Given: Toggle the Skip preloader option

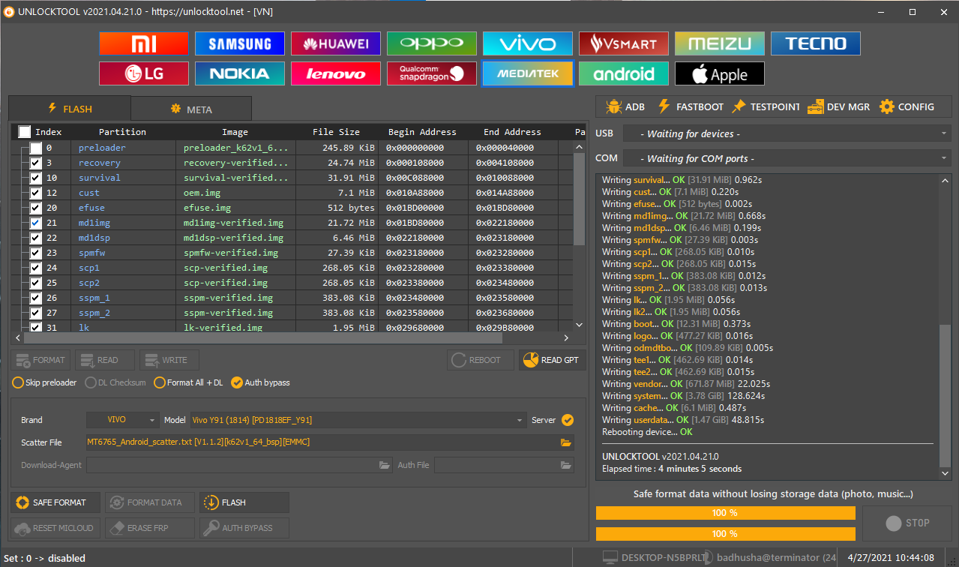Looking at the screenshot, I should tap(44, 382).
